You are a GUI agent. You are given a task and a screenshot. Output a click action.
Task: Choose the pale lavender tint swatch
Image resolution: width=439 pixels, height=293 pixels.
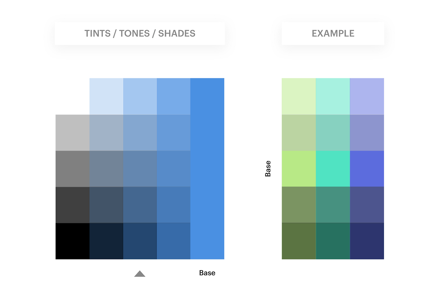[367, 96]
